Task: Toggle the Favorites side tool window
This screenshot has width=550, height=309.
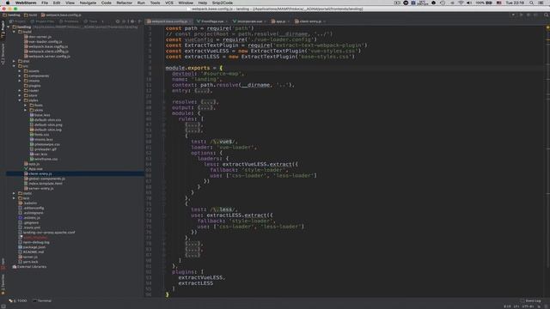Action: point(3,284)
